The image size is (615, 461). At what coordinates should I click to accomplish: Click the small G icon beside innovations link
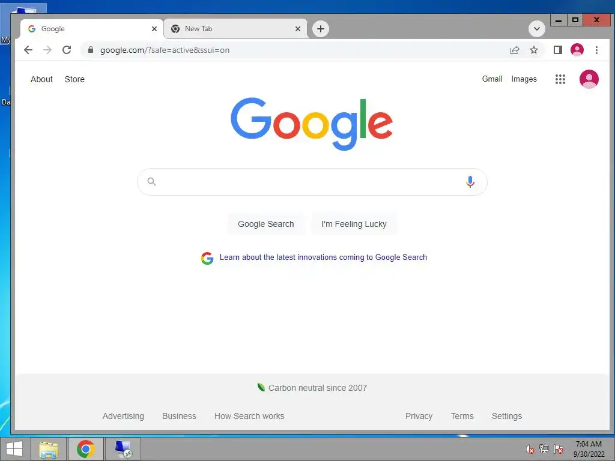pyautogui.click(x=207, y=258)
